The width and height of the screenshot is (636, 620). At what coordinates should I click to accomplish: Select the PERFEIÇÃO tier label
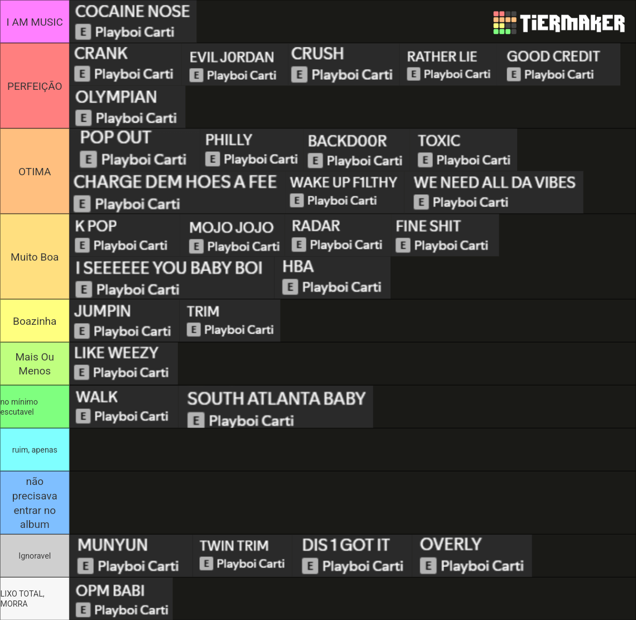(35, 86)
